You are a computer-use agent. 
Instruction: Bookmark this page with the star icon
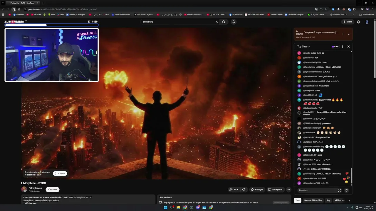click(x=326, y=9)
